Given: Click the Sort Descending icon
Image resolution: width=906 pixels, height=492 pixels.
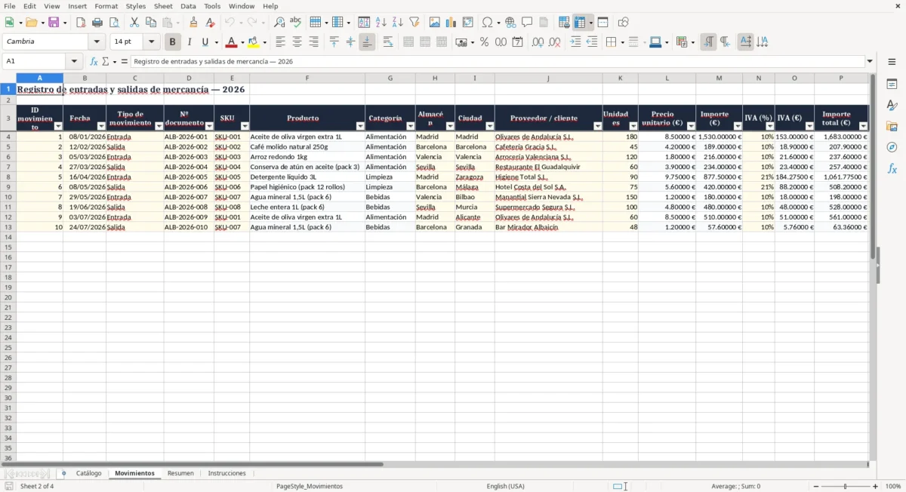Looking at the screenshot, I should point(398,22).
